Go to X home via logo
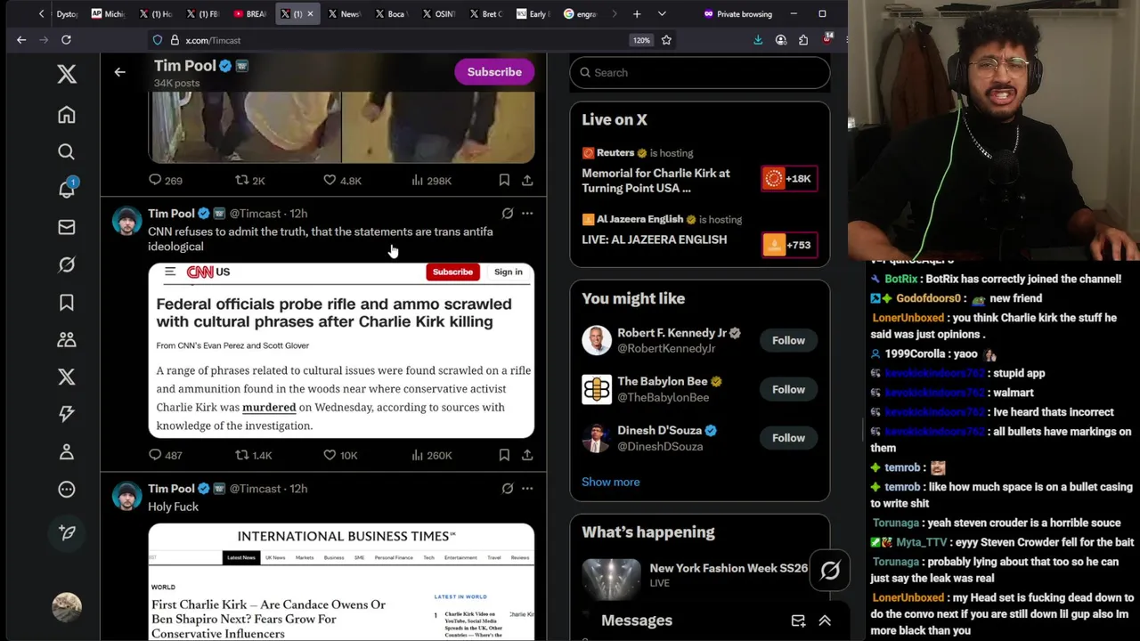The image size is (1140, 641). click(67, 74)
